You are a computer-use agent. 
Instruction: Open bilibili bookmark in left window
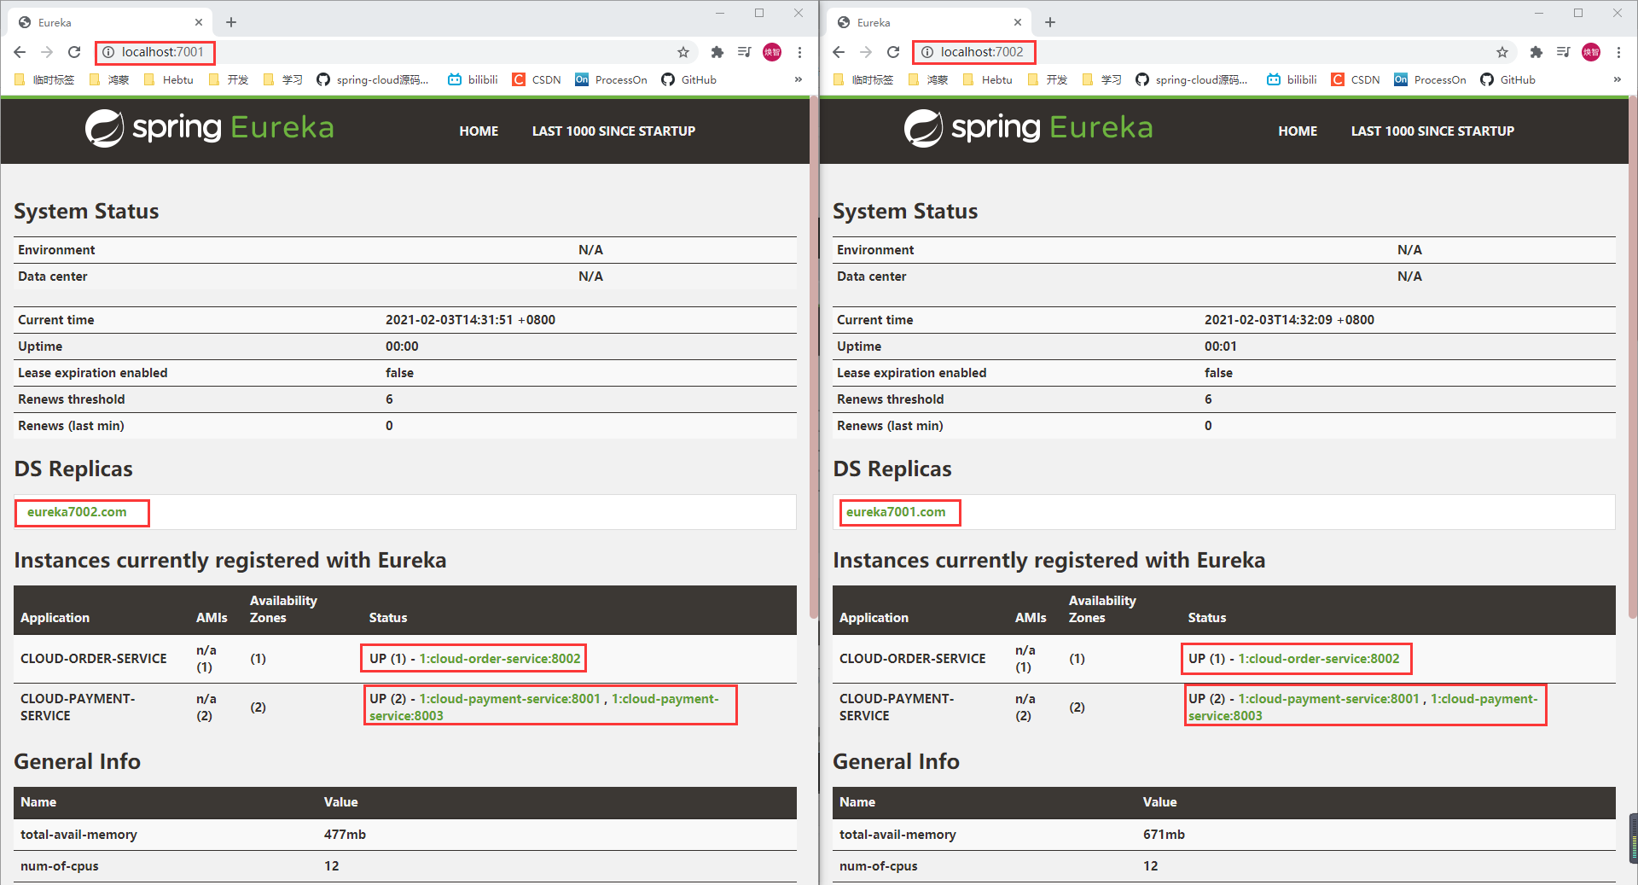coord(473,79)
